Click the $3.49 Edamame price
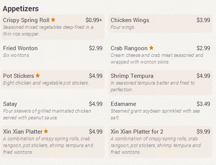Screen dimensions: 216x165 [x=203, y=104]
